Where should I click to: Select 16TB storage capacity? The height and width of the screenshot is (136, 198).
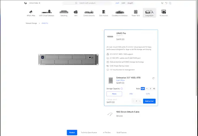[148, 94]
